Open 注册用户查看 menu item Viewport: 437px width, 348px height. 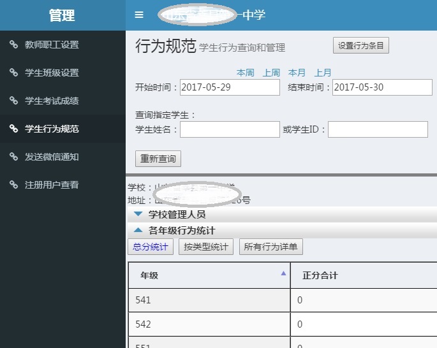coord(52,185)
